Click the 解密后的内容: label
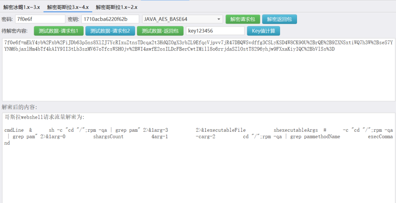 click(x=19, y=107)
